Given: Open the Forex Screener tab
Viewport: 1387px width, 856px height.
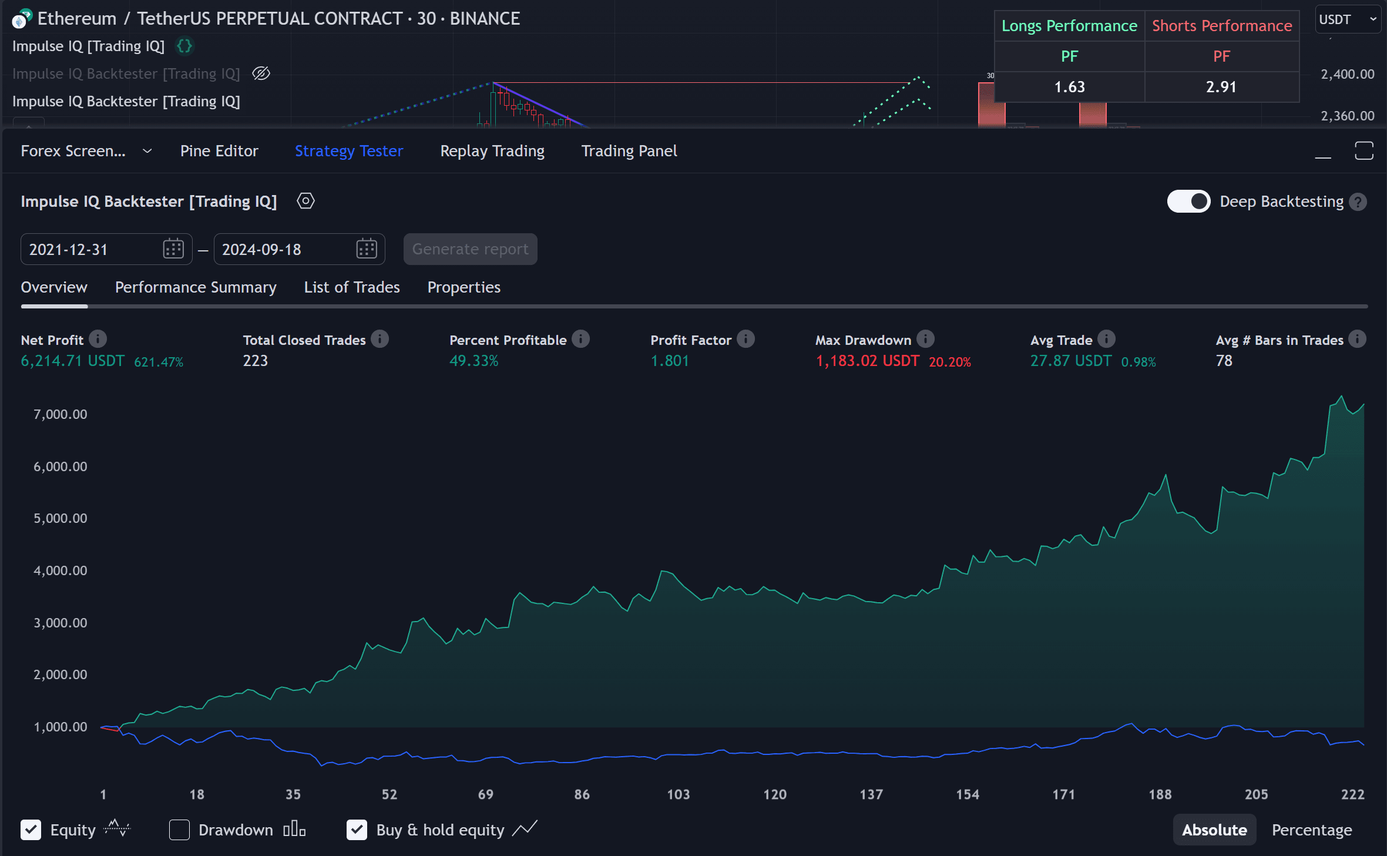Looking at the screenshot, I should [73, 151].
